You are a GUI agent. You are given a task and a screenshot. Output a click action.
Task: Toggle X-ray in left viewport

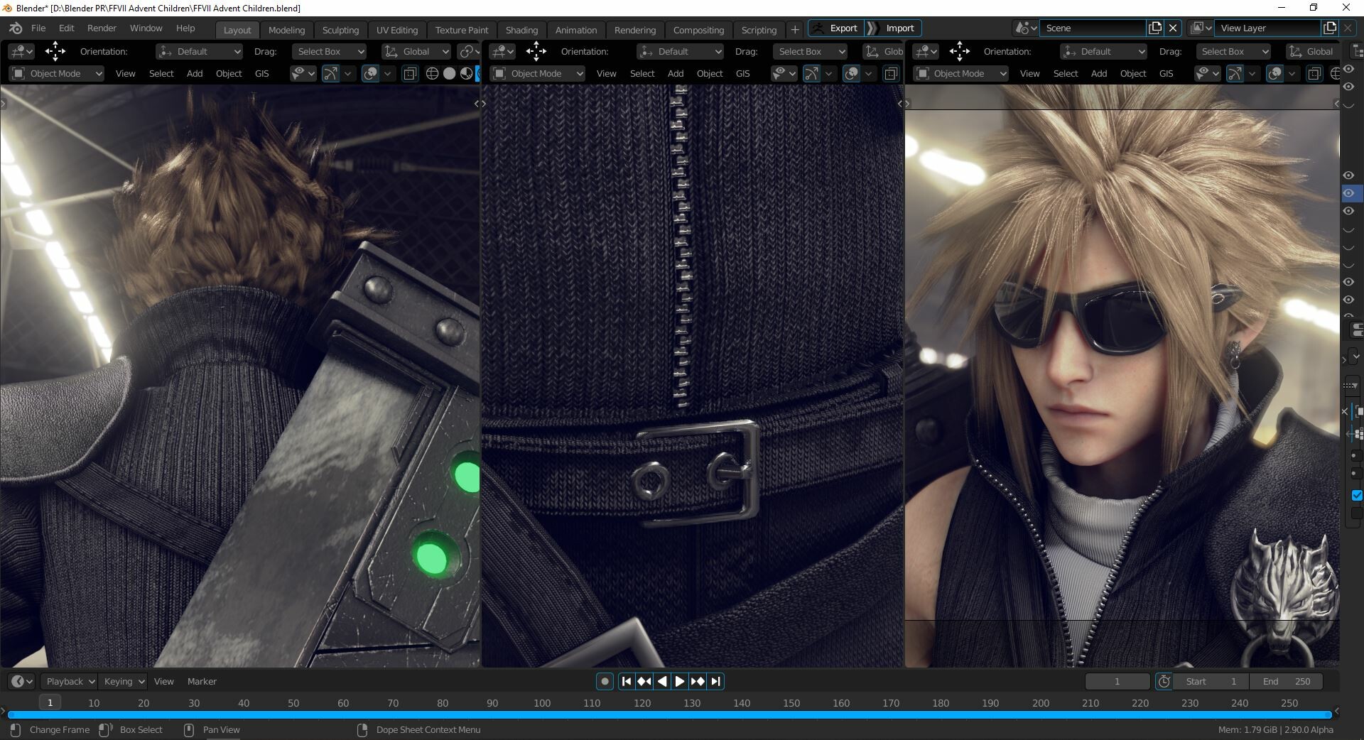point(410,74)
